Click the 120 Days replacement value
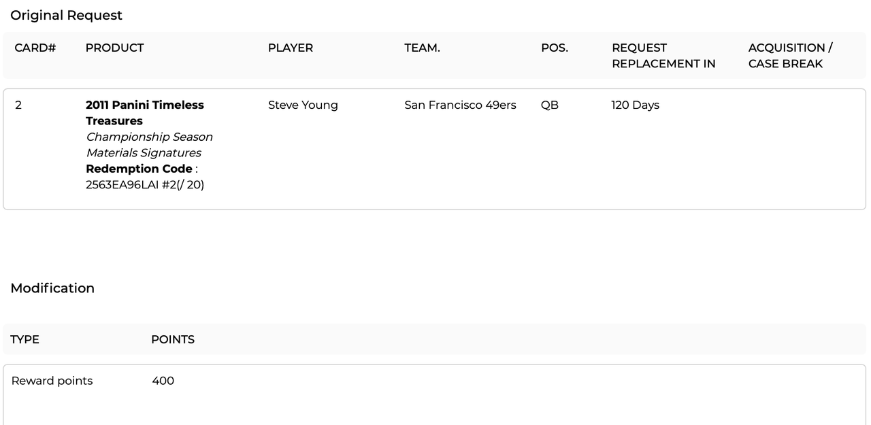Screen dimensions: 871x425 coord(636,105)
